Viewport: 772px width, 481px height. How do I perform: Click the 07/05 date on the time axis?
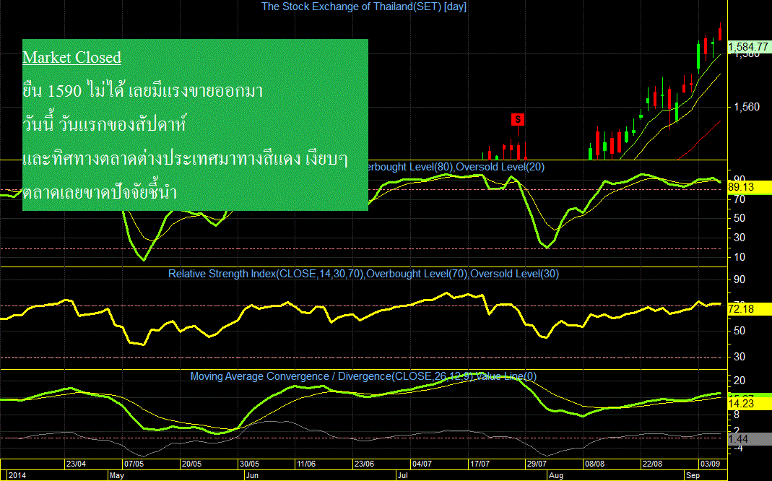coord(134,464)
